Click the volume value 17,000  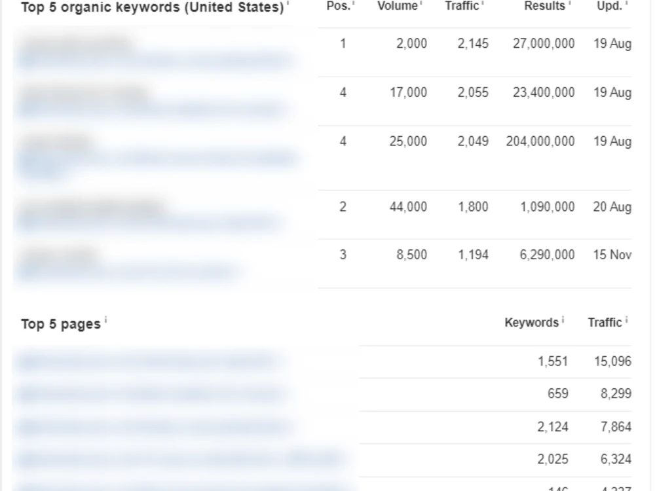point(408,92)
